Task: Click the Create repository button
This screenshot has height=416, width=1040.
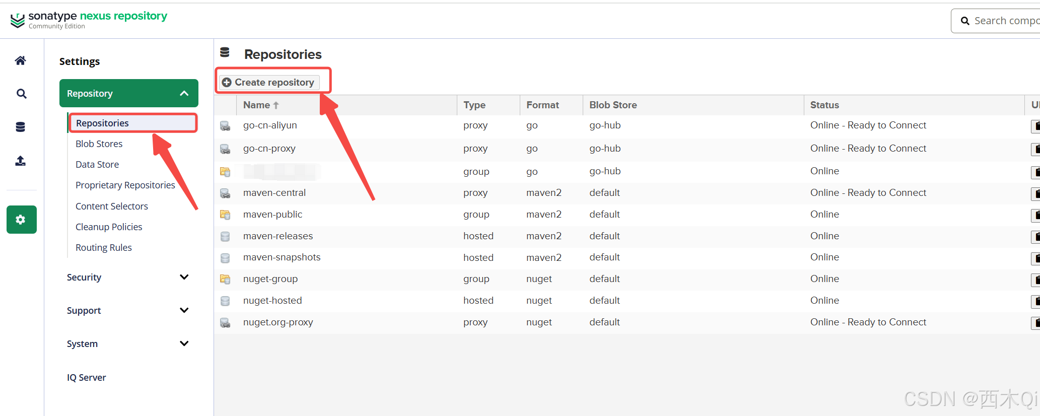Action: (269, 82)
